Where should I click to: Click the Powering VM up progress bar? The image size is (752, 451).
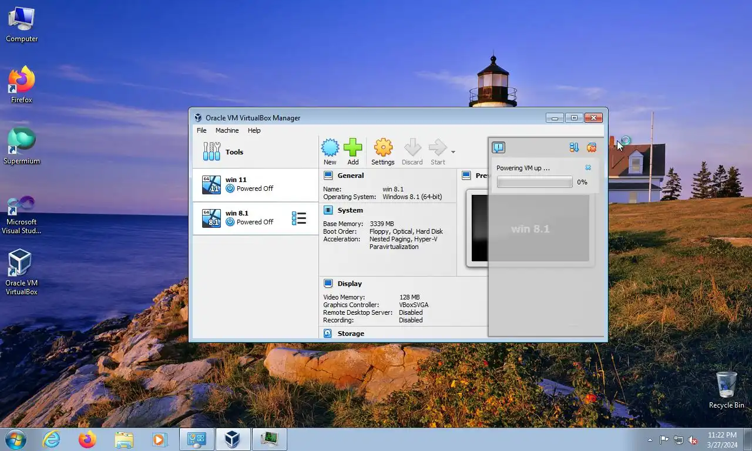click(535, 182)
